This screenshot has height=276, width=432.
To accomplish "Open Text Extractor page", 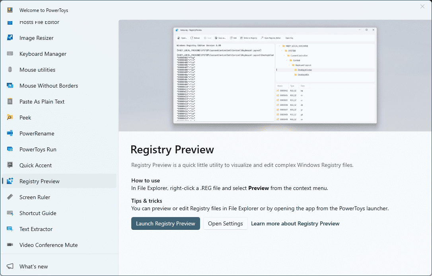I will [59, 229].
